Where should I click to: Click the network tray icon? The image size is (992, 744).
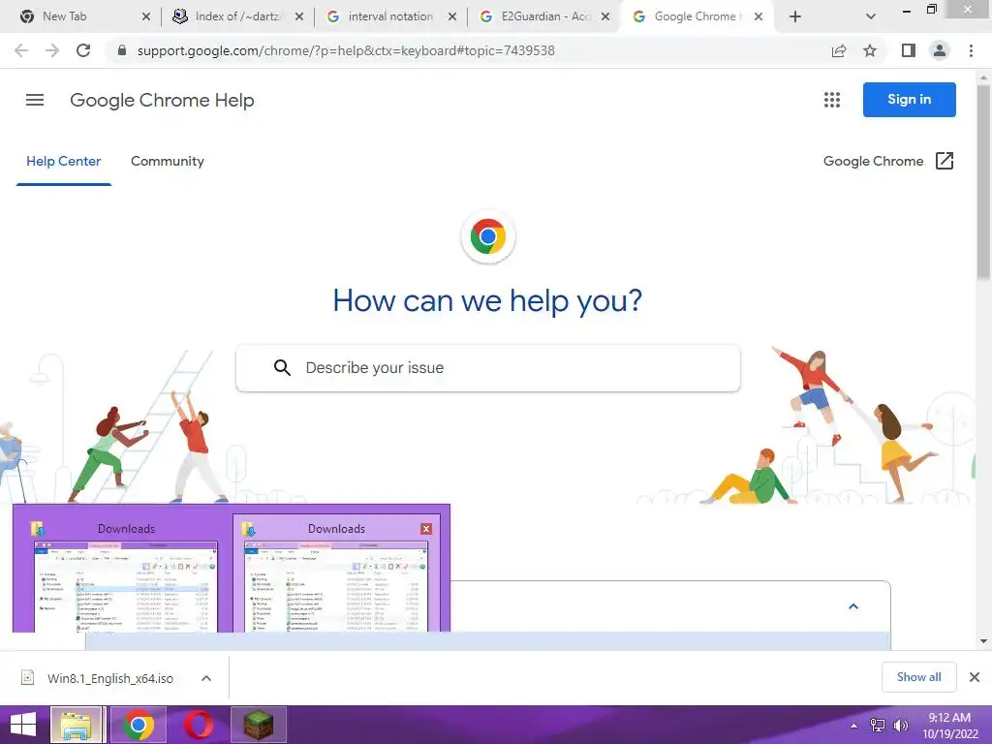[x=878, y=726]
